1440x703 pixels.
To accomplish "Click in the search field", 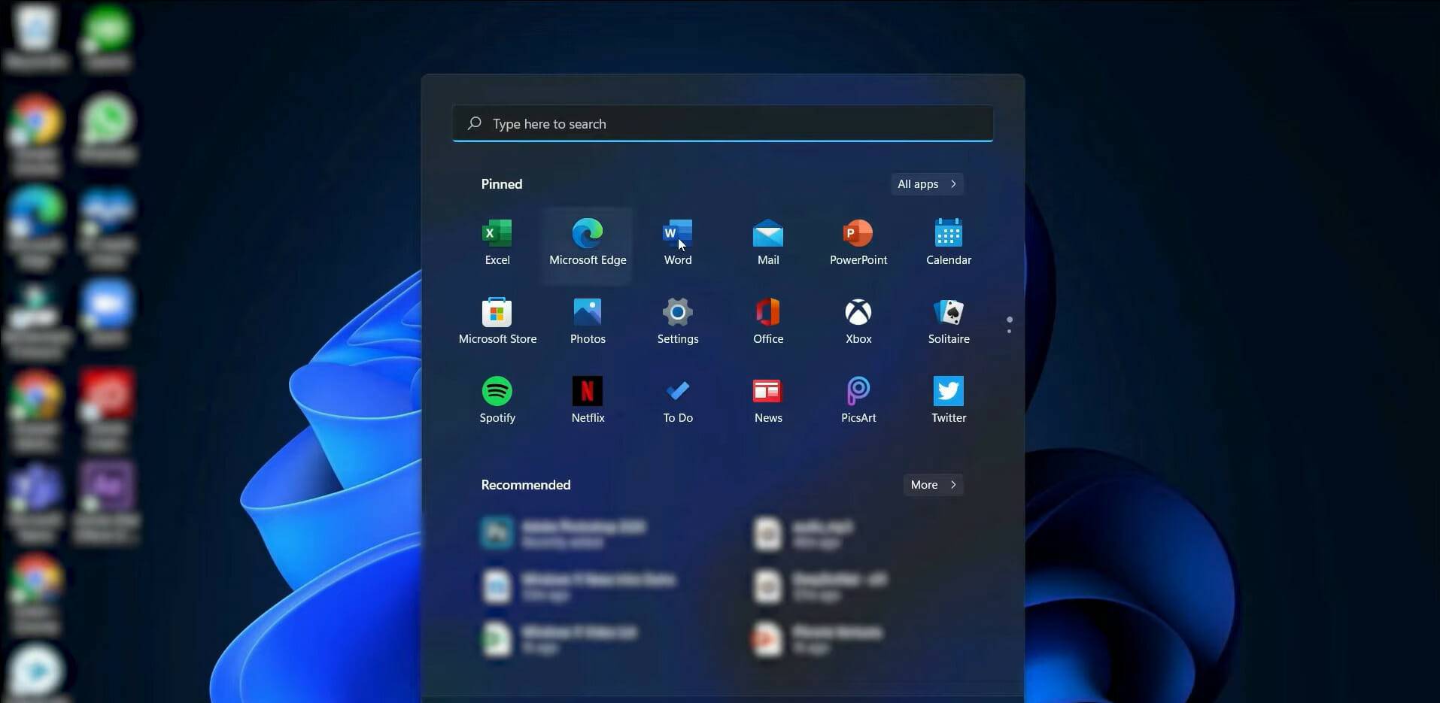I will click(722, 123).
